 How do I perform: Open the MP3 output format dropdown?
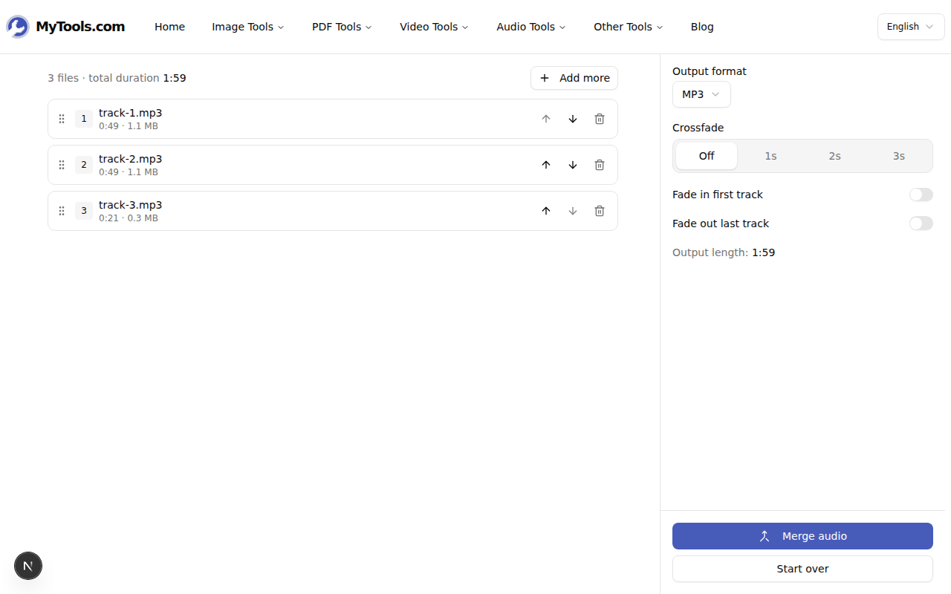701,94
